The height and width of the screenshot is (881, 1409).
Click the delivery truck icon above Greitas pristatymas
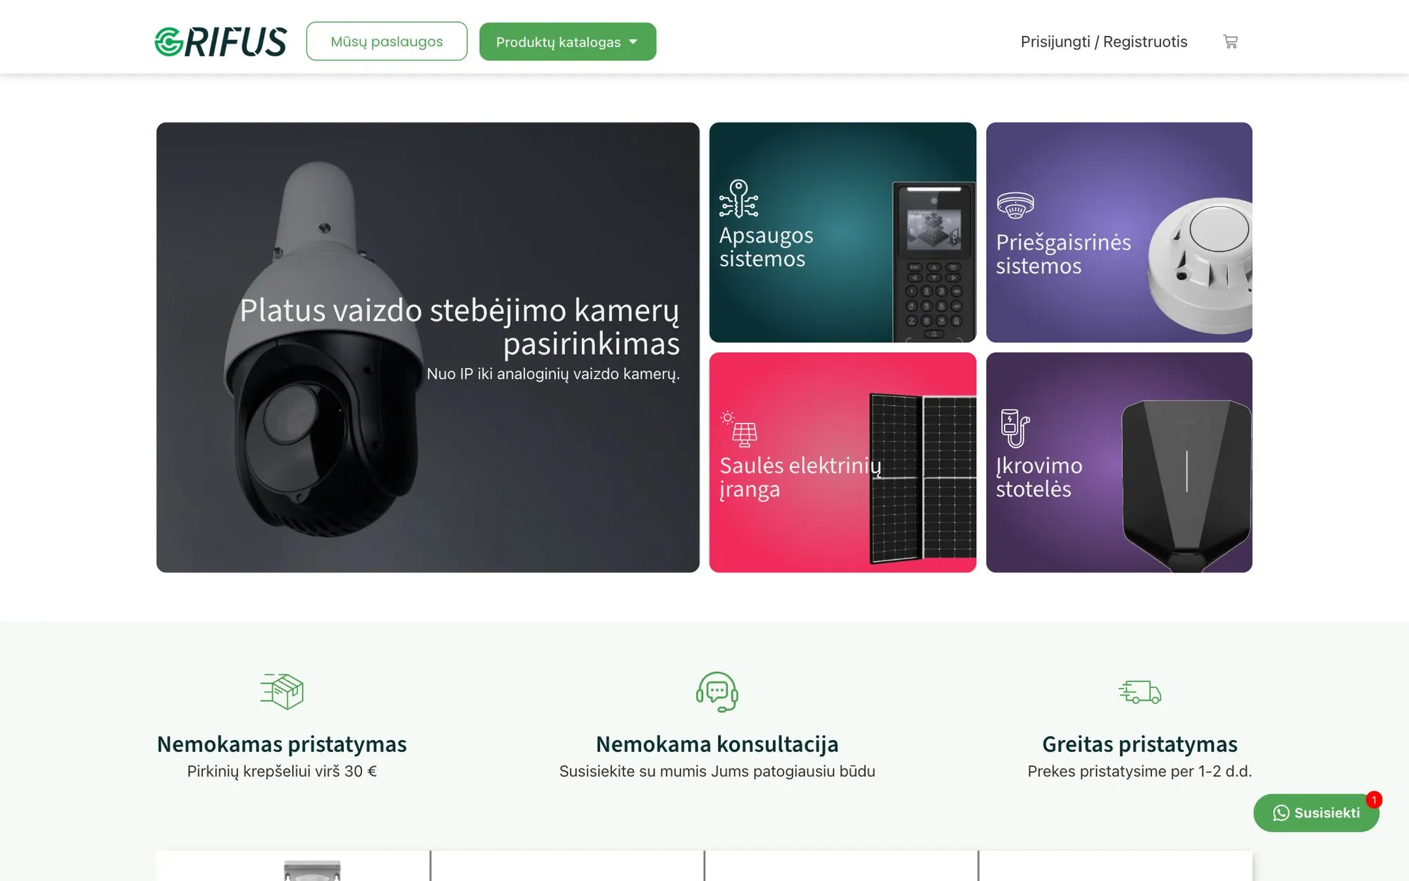pyautogui.click(x=1140, y=691)
